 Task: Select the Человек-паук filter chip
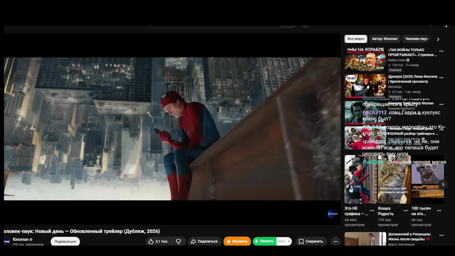pyautogui.click(x=417, y=39)
